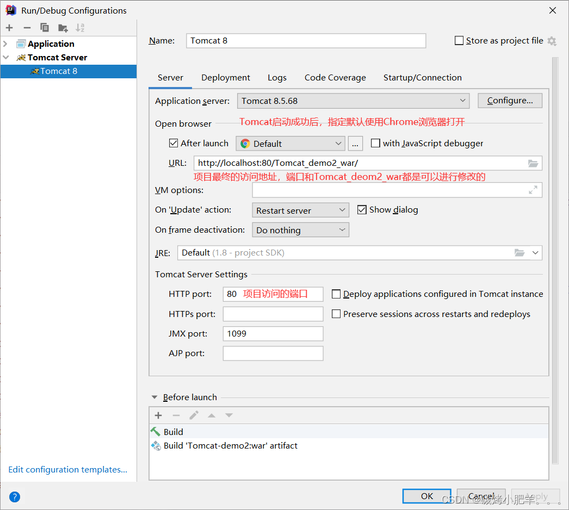Viewport: 569px width, 510px height.
Task: Open help with the question mark icon
Action: click(x=15, y=496)
